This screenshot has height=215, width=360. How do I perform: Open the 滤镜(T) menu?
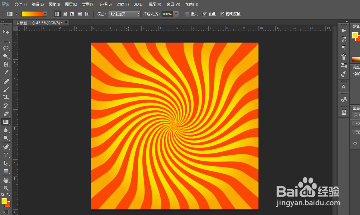123,4
